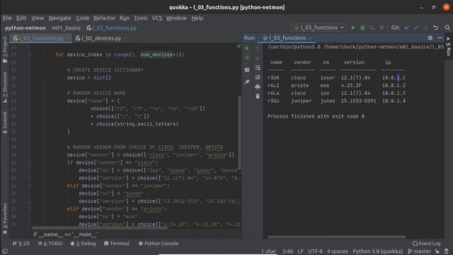Switch Python 3.8 (quokka) interpreter
The height and width of the screenshot is (255, 453).
[377, 251]
